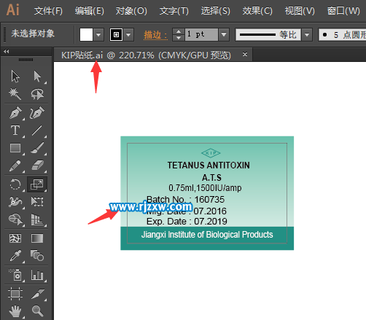The image size is (366, 320).
Task: Open the 效果(C) menu
Action: click(x=257, y=11)
